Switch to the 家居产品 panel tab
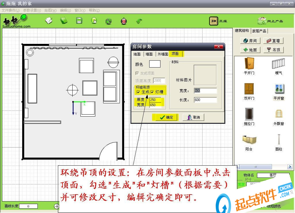Image resolution: width=295 pixels, height=213 pixels. pyautogui.click(x=259, y=31)
